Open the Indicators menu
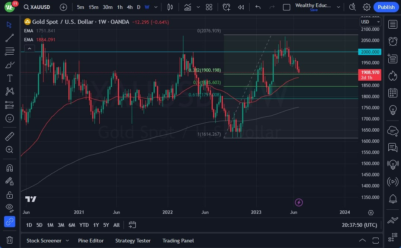Viewport: 401px width, 248px height. pyautogui.click(x=188, y=7)
